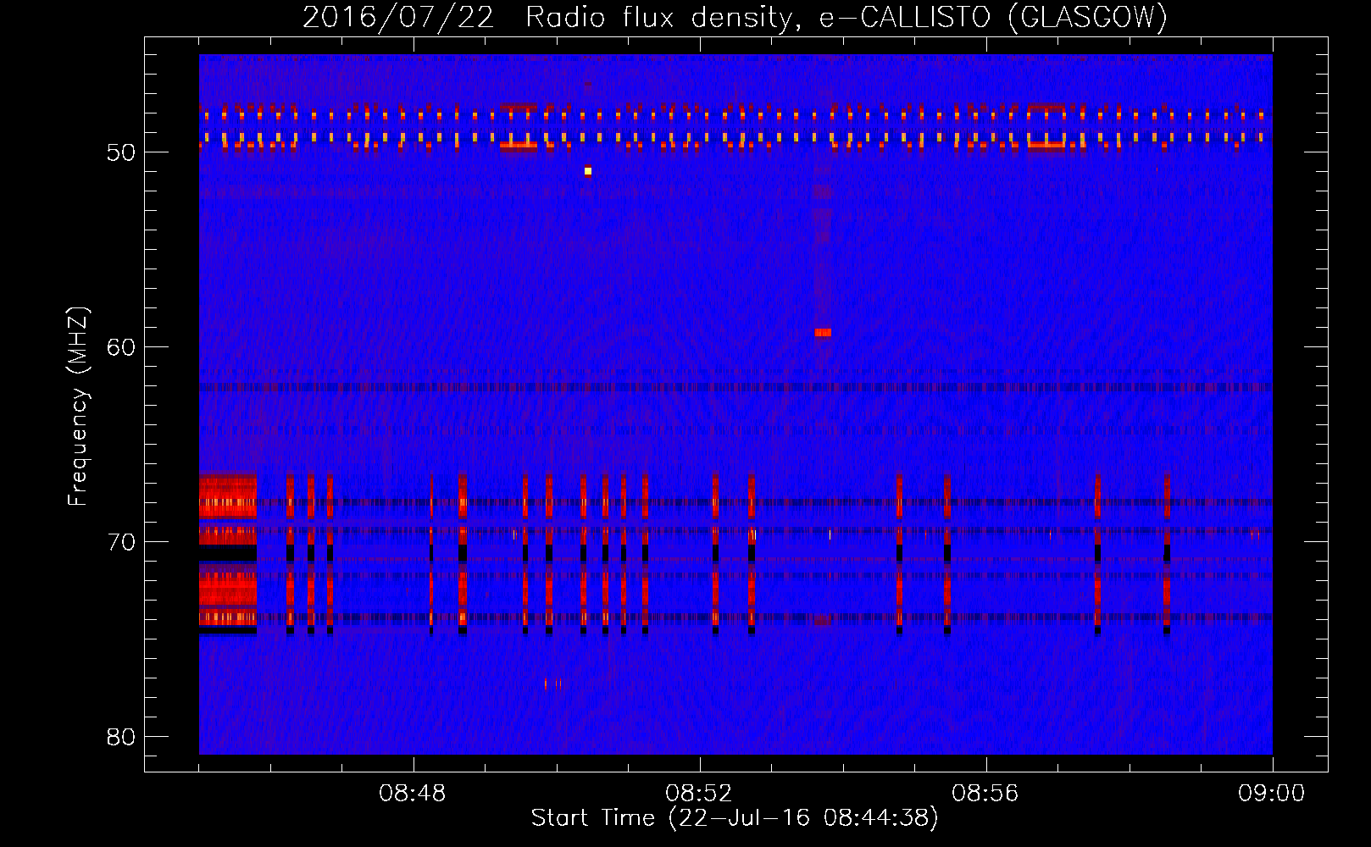Click the 80 frequency tick label

(121, 737)
